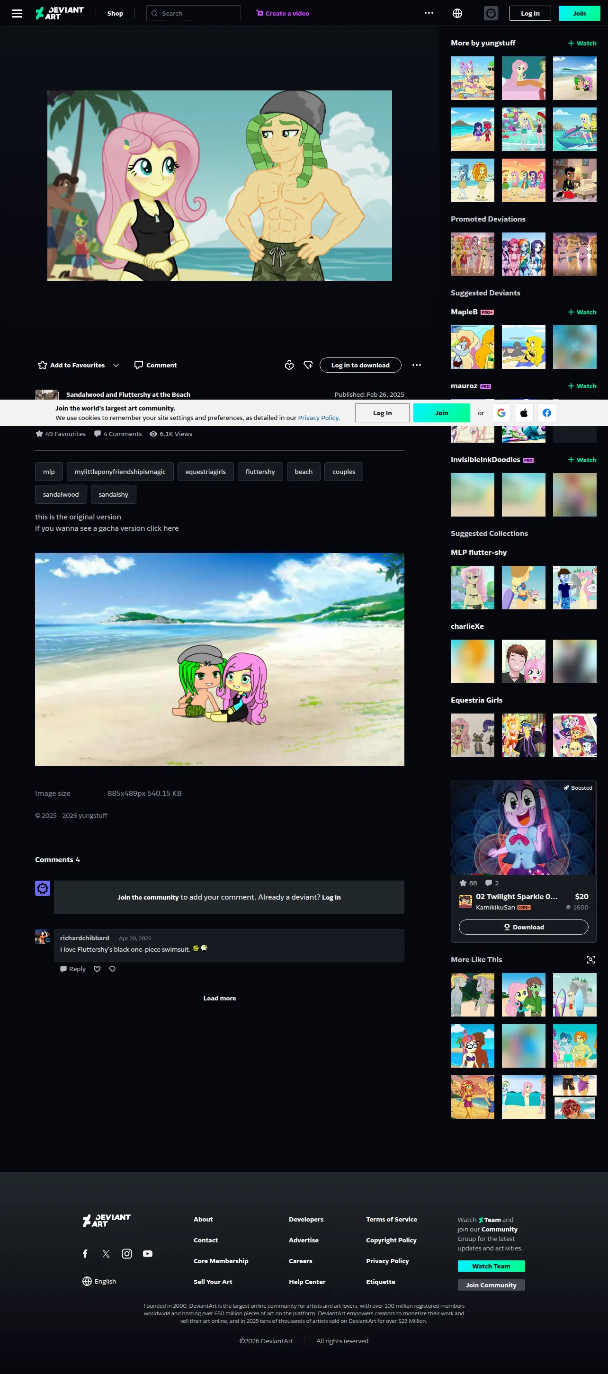The height and width of the screenshot is (1374, 608).
Task: Load more comments
Action: click(220, 998)
